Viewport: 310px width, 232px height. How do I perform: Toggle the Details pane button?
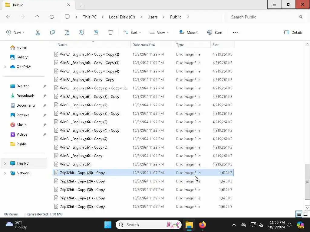pyautogui.click(x=293, y=33)
